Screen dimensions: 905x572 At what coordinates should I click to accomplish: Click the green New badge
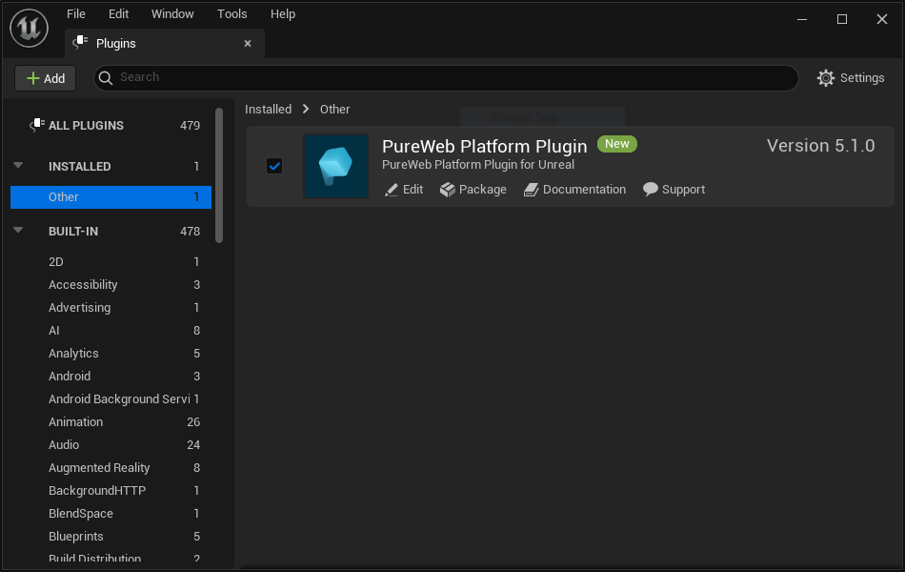[617, 144]
